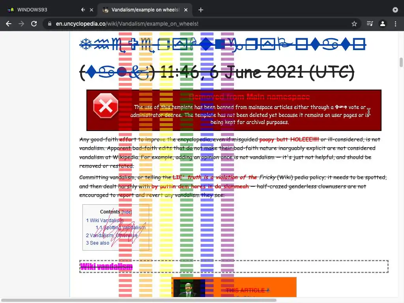Click the Wiki vandalism heading

[106, 267]
